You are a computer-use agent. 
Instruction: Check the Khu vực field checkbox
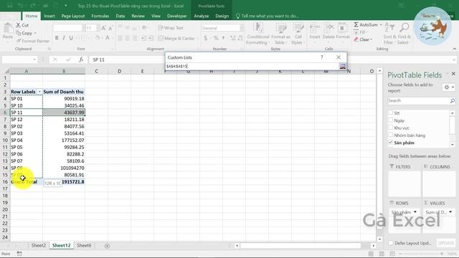390,128
